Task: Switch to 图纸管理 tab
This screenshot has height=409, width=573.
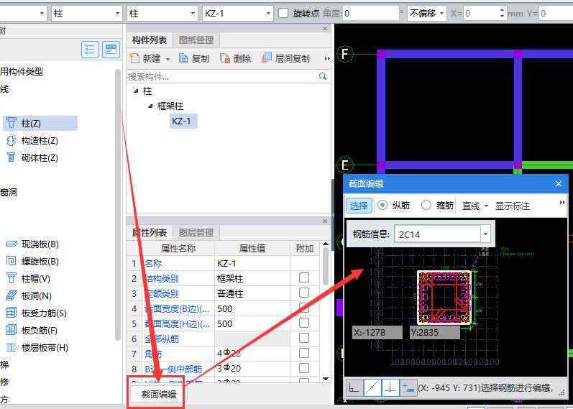Action: click(x=196, y=40)
